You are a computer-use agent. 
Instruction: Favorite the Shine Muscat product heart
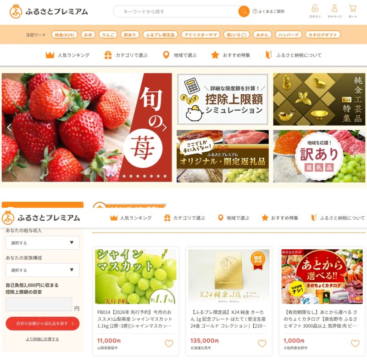click(169, 343)
